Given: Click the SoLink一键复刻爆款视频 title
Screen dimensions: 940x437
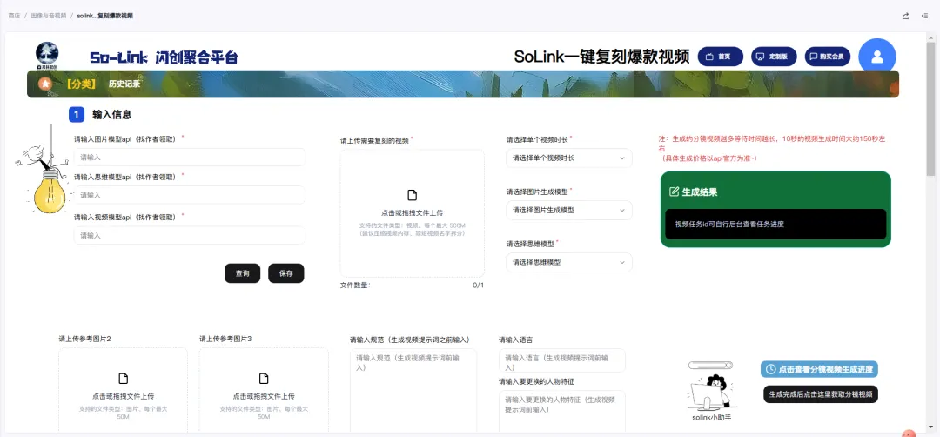Looking at the screenshot, I should 602,57.
